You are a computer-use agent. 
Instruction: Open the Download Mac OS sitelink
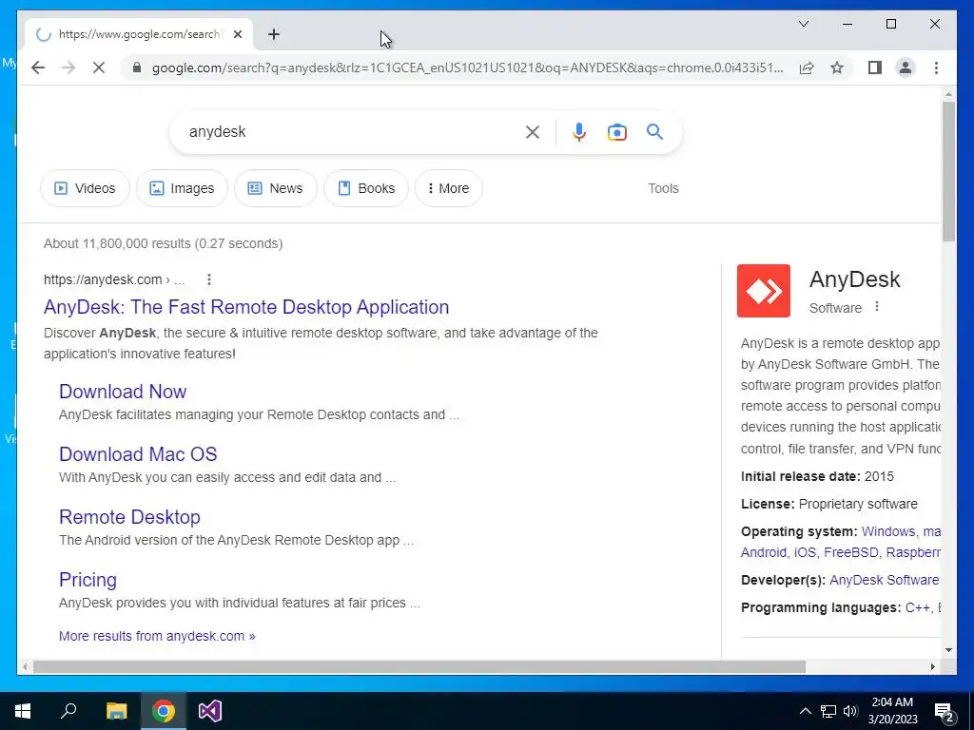click(138, 454)
